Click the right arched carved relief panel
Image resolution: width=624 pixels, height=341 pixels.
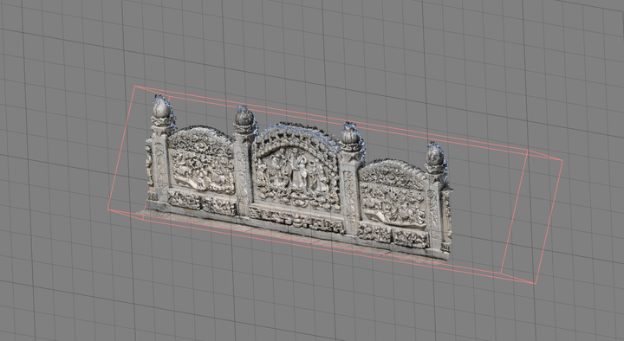393,195
